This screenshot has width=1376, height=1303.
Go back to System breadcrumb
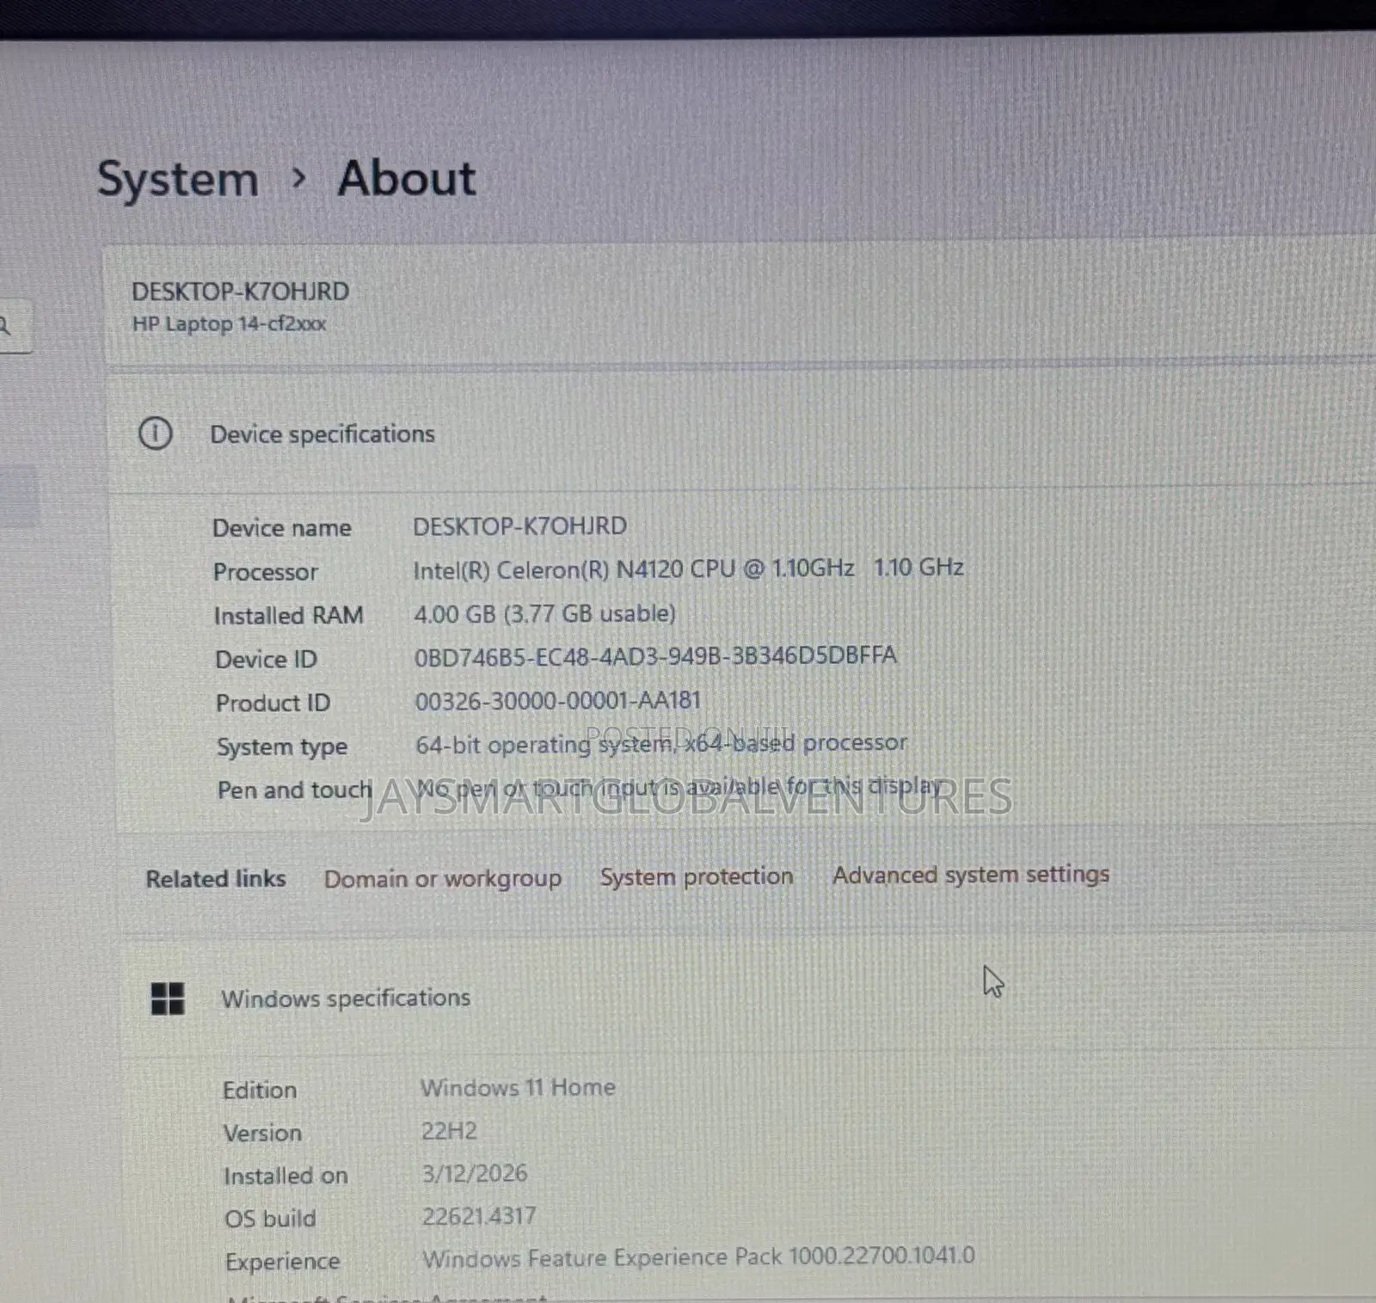pyautogui.click(x=177, y=180)
